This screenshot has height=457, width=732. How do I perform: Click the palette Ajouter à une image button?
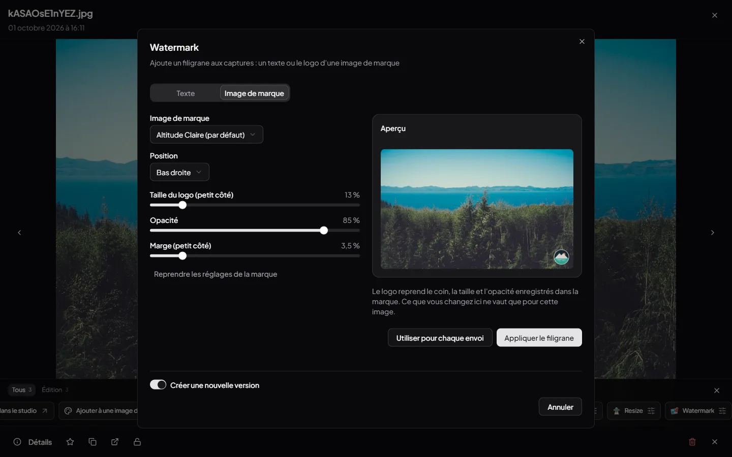pos(99,411)
